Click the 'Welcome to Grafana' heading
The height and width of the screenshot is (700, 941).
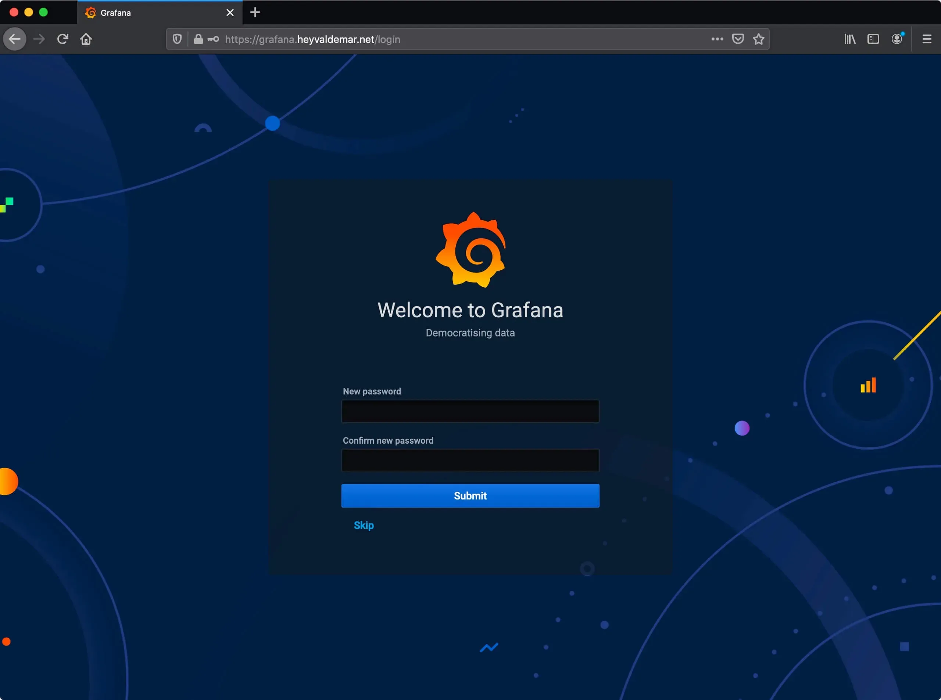470,310
